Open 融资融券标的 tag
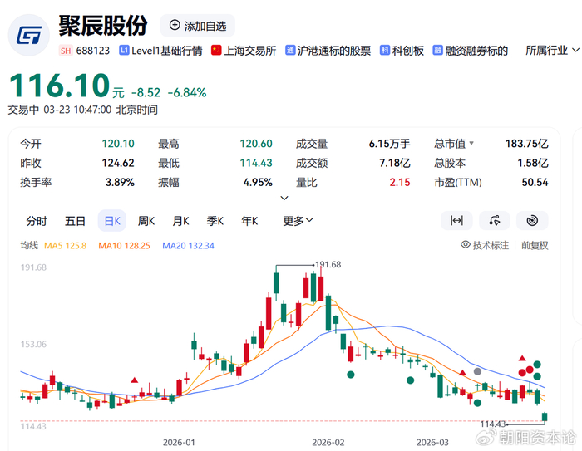The image size is (582, 451). [x=471, y=51]
